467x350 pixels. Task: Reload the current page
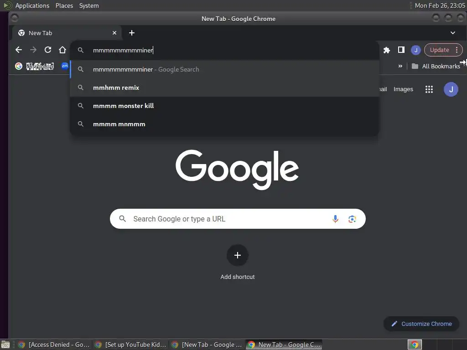click(48, 50)
